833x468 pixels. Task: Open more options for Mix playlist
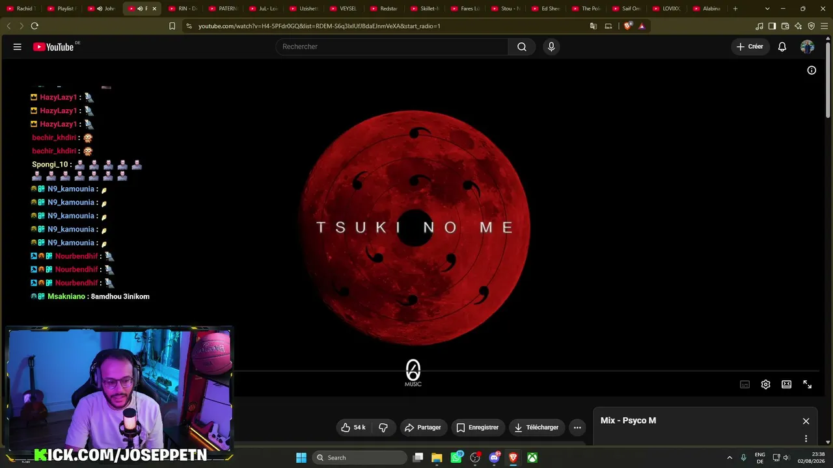coord(806,438)
